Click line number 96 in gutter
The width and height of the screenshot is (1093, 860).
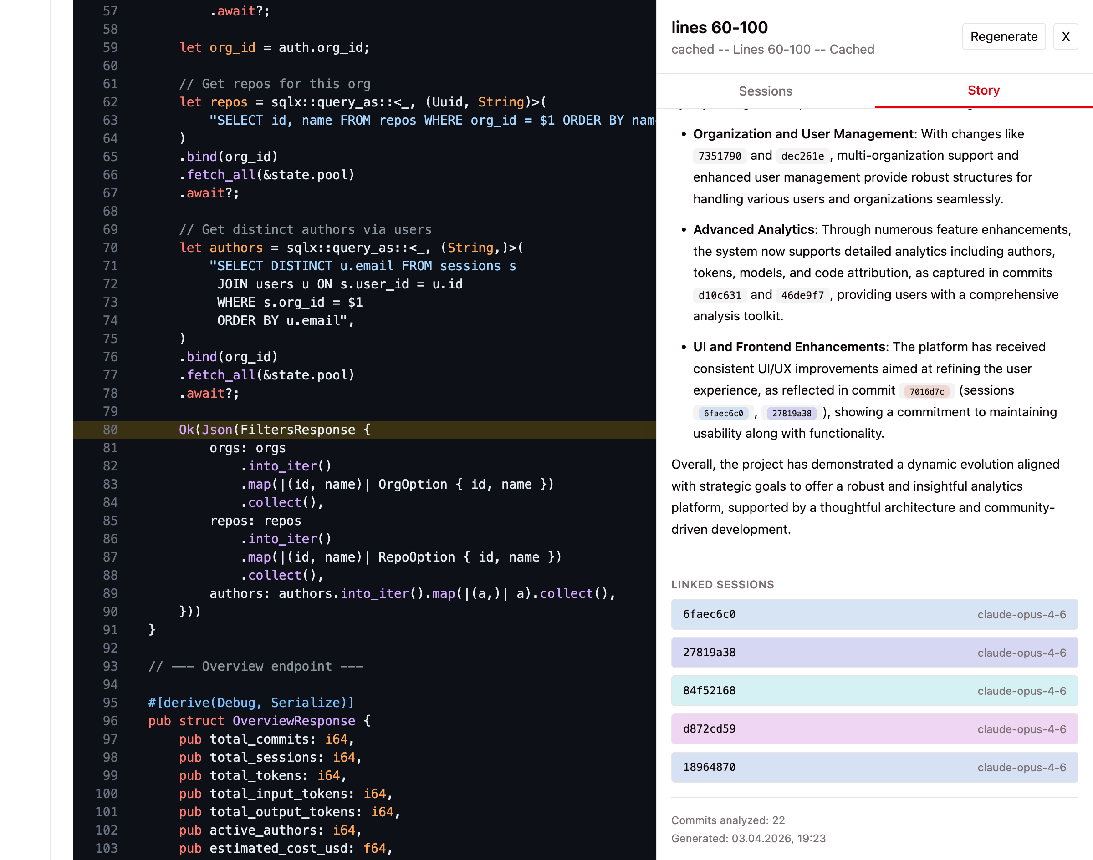pyautogui.click(x=110, y=721)
